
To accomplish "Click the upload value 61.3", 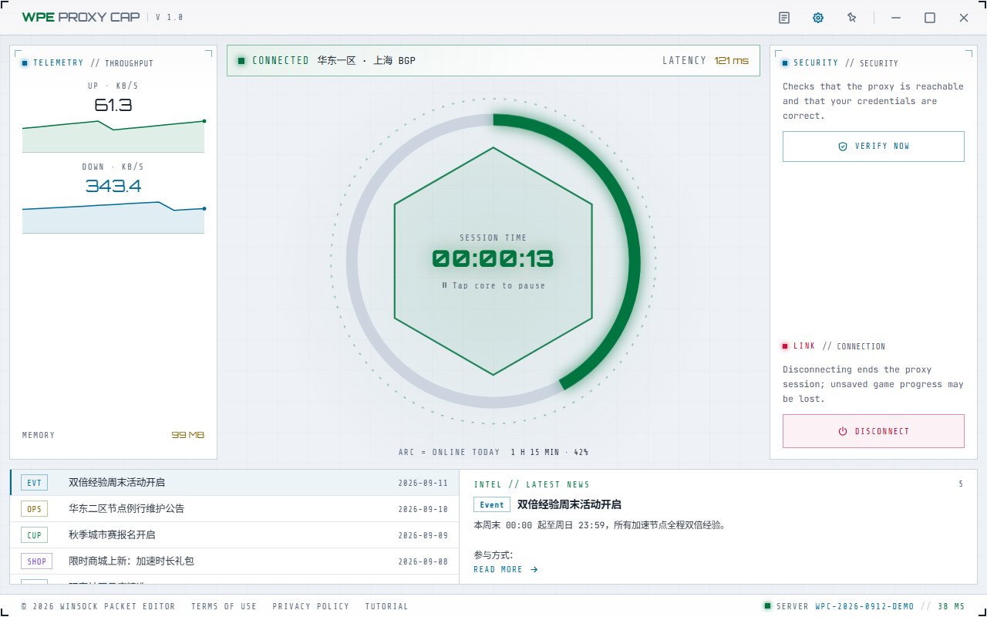I will tap(113, 106).
